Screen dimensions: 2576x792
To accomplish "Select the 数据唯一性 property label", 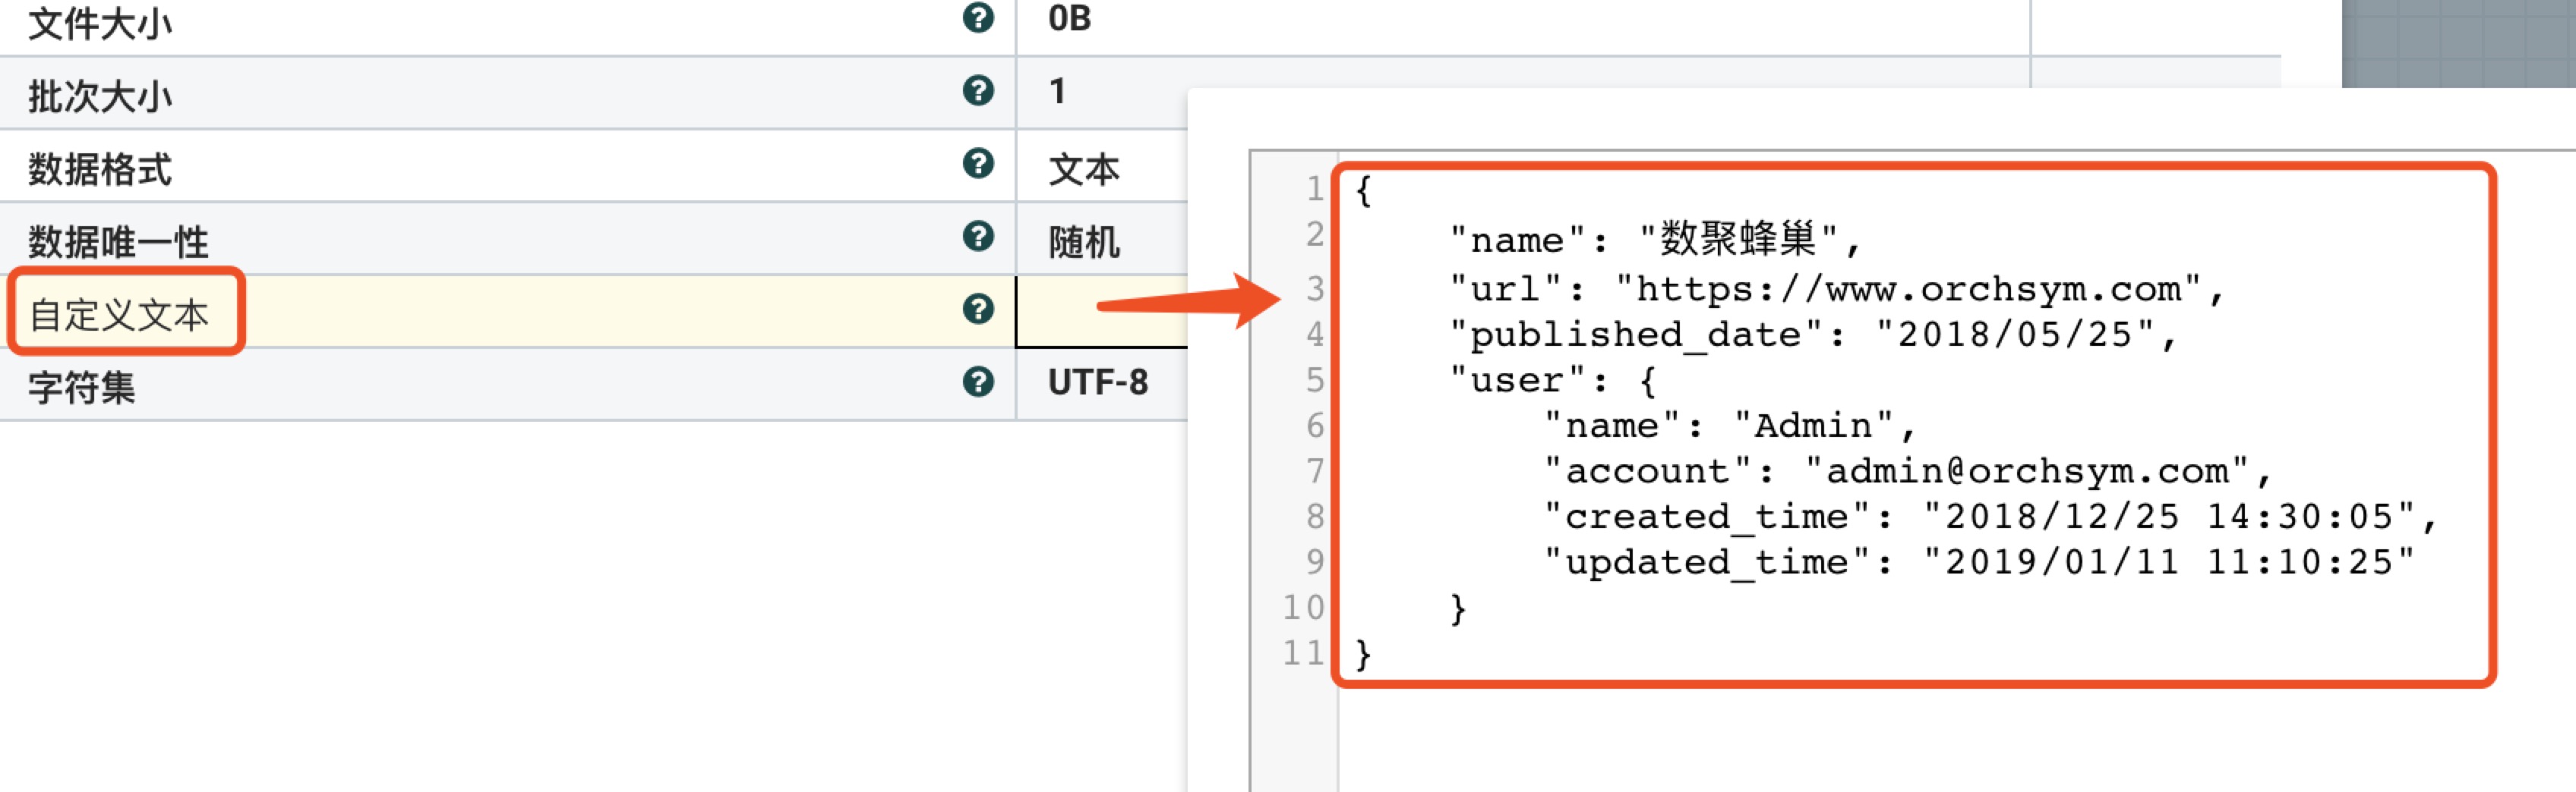I will click(118, 242).
